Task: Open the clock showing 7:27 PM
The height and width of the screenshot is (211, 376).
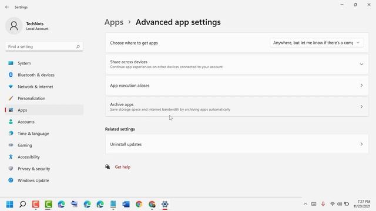Action: pyautogui.click(x=362, y=204)
